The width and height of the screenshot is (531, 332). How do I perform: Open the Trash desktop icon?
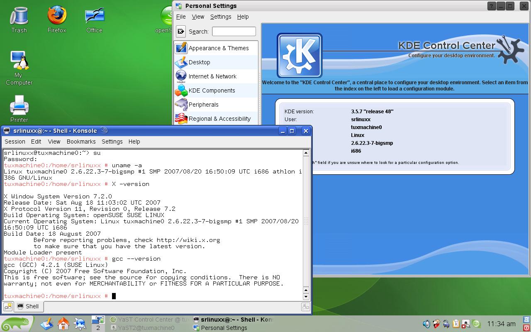[x=19, y=20]
